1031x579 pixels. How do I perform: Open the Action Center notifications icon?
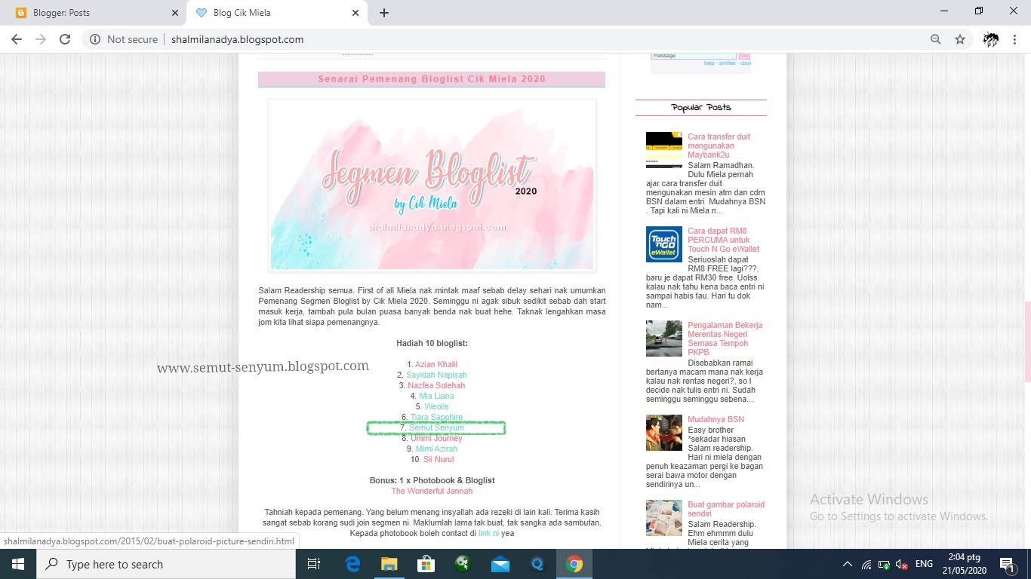tap(1007, 564)
